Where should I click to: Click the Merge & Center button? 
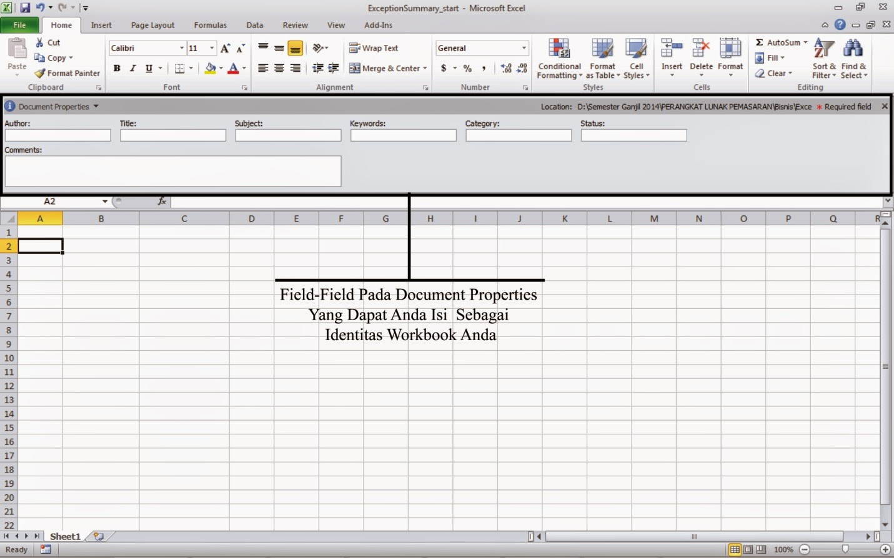click(387, 69)
